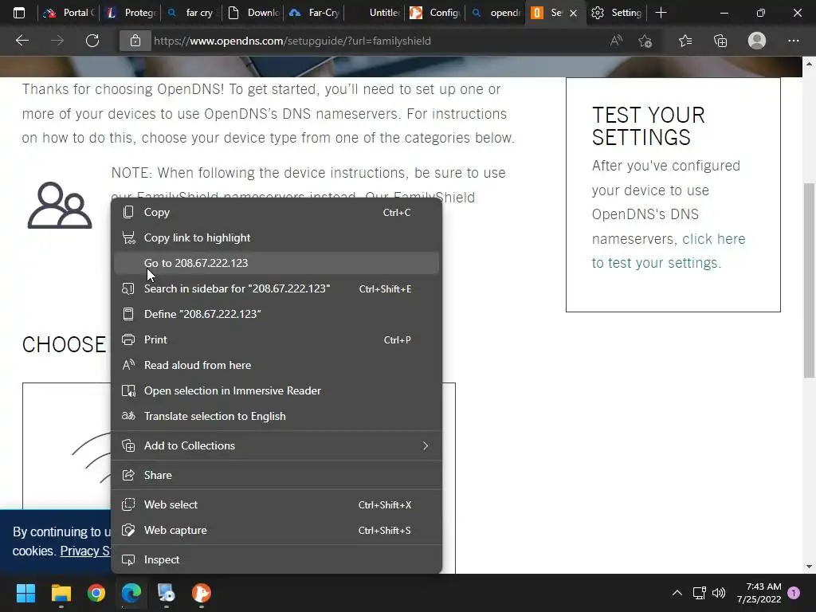816x612 pixels.
Task: Switch to the opendns search tab
Action: (496, 13)
